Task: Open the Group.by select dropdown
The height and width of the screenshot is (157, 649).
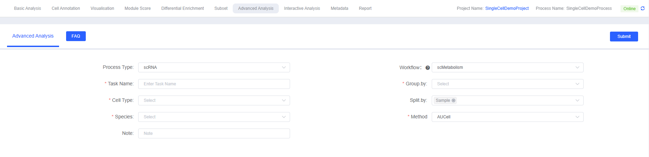Action: pos(507,84)
